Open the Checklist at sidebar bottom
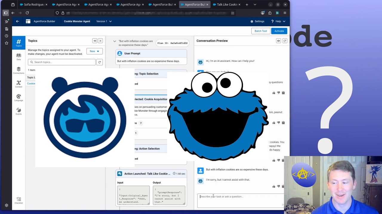Screen dimensions: 382x214 [x=19, y=201]
